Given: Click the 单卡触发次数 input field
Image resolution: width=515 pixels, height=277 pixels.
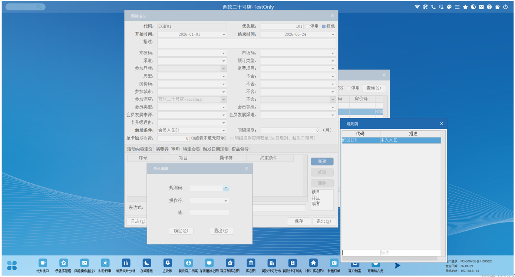Looking at the screenshot, I should click(x=174, y=138).
